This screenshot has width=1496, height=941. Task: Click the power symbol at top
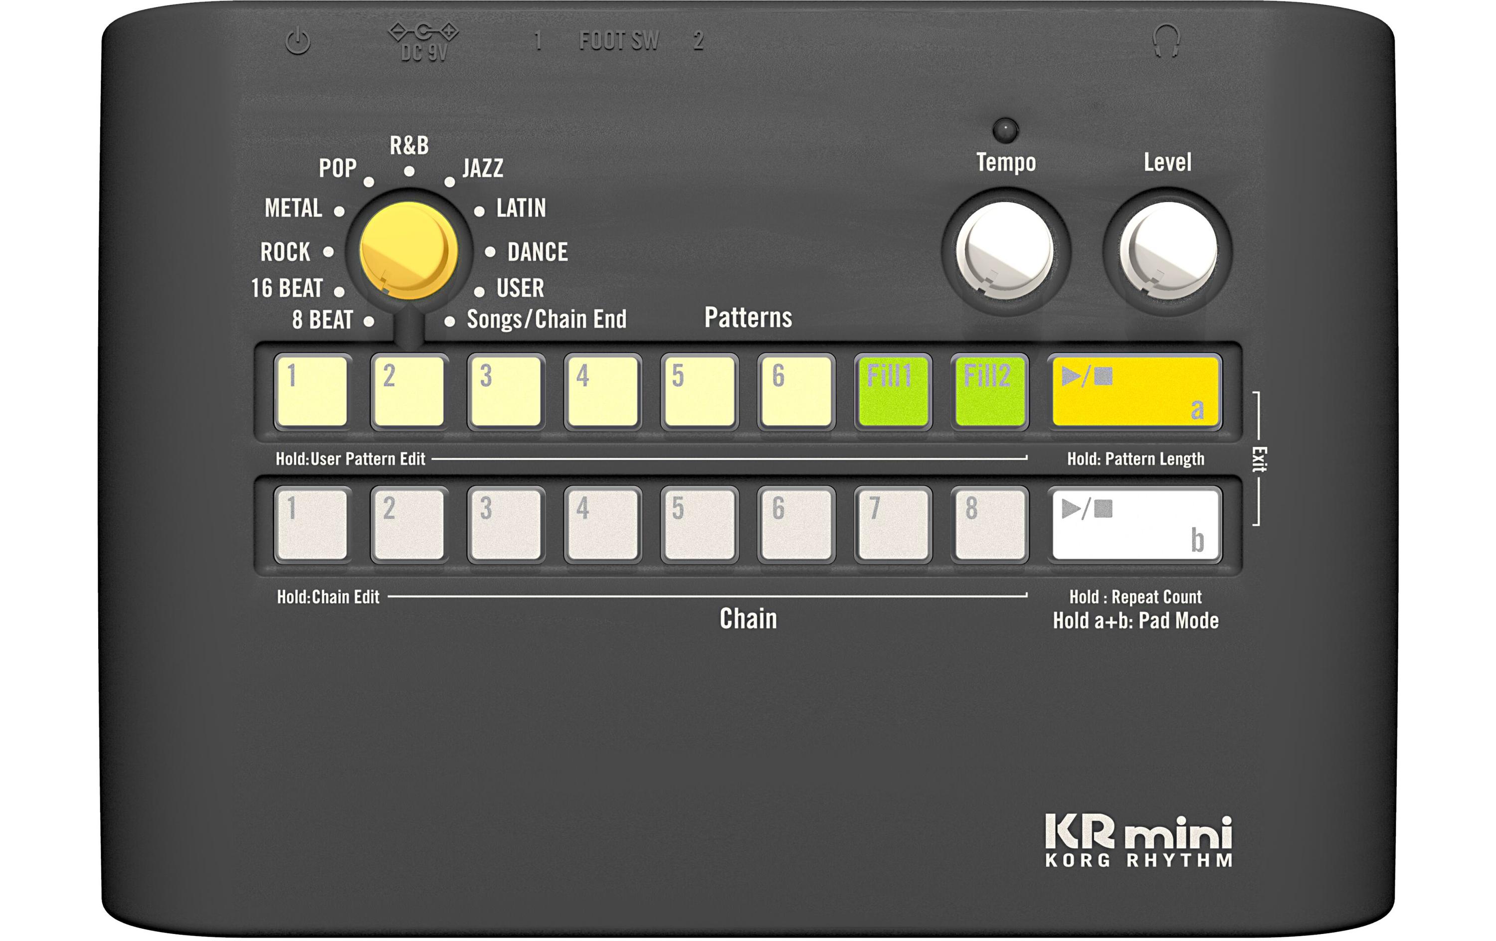298,41
